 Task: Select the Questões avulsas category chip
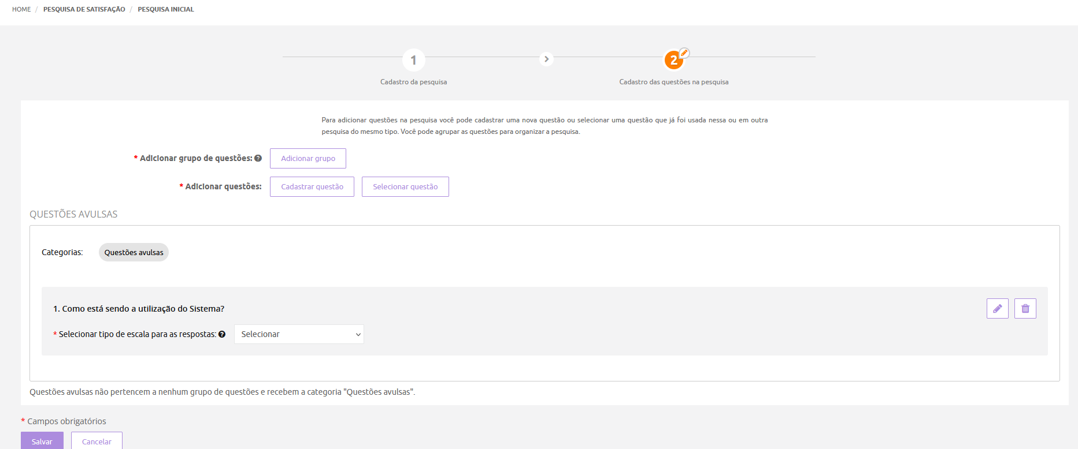tap(134, 252)
